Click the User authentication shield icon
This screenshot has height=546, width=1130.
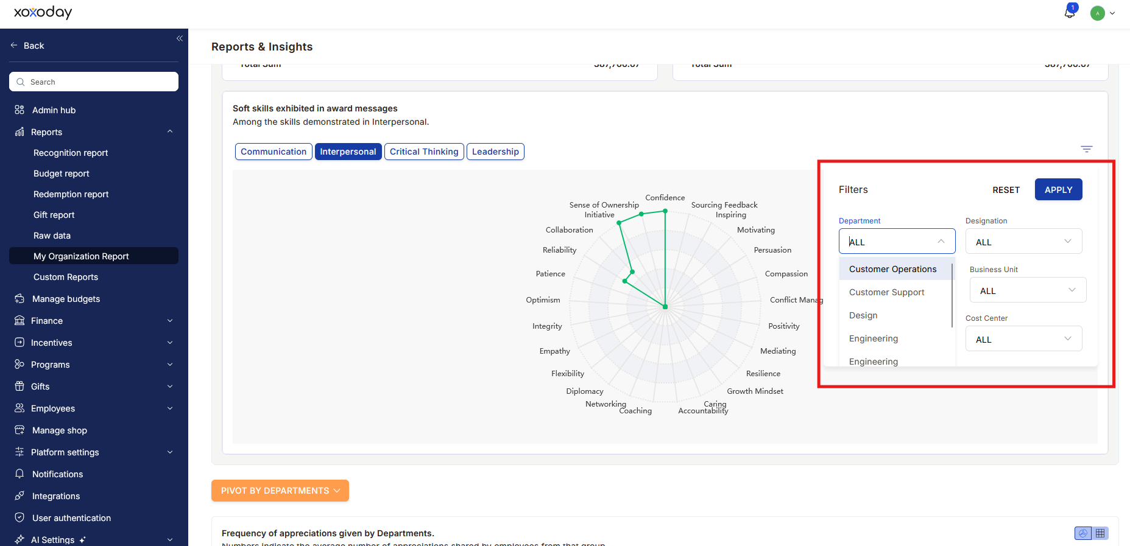(19, 518)
